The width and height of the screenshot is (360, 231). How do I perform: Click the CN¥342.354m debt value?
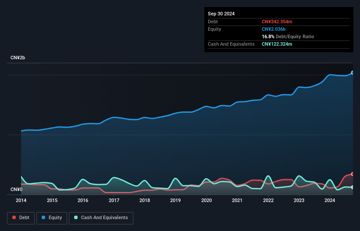277,22
